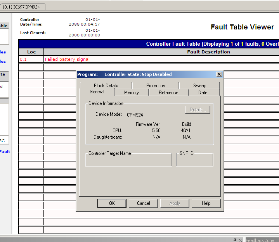This screenshot has height=242, width=279.
Task: Select the Failed battery signal fault row
Action: coord(67,59)
